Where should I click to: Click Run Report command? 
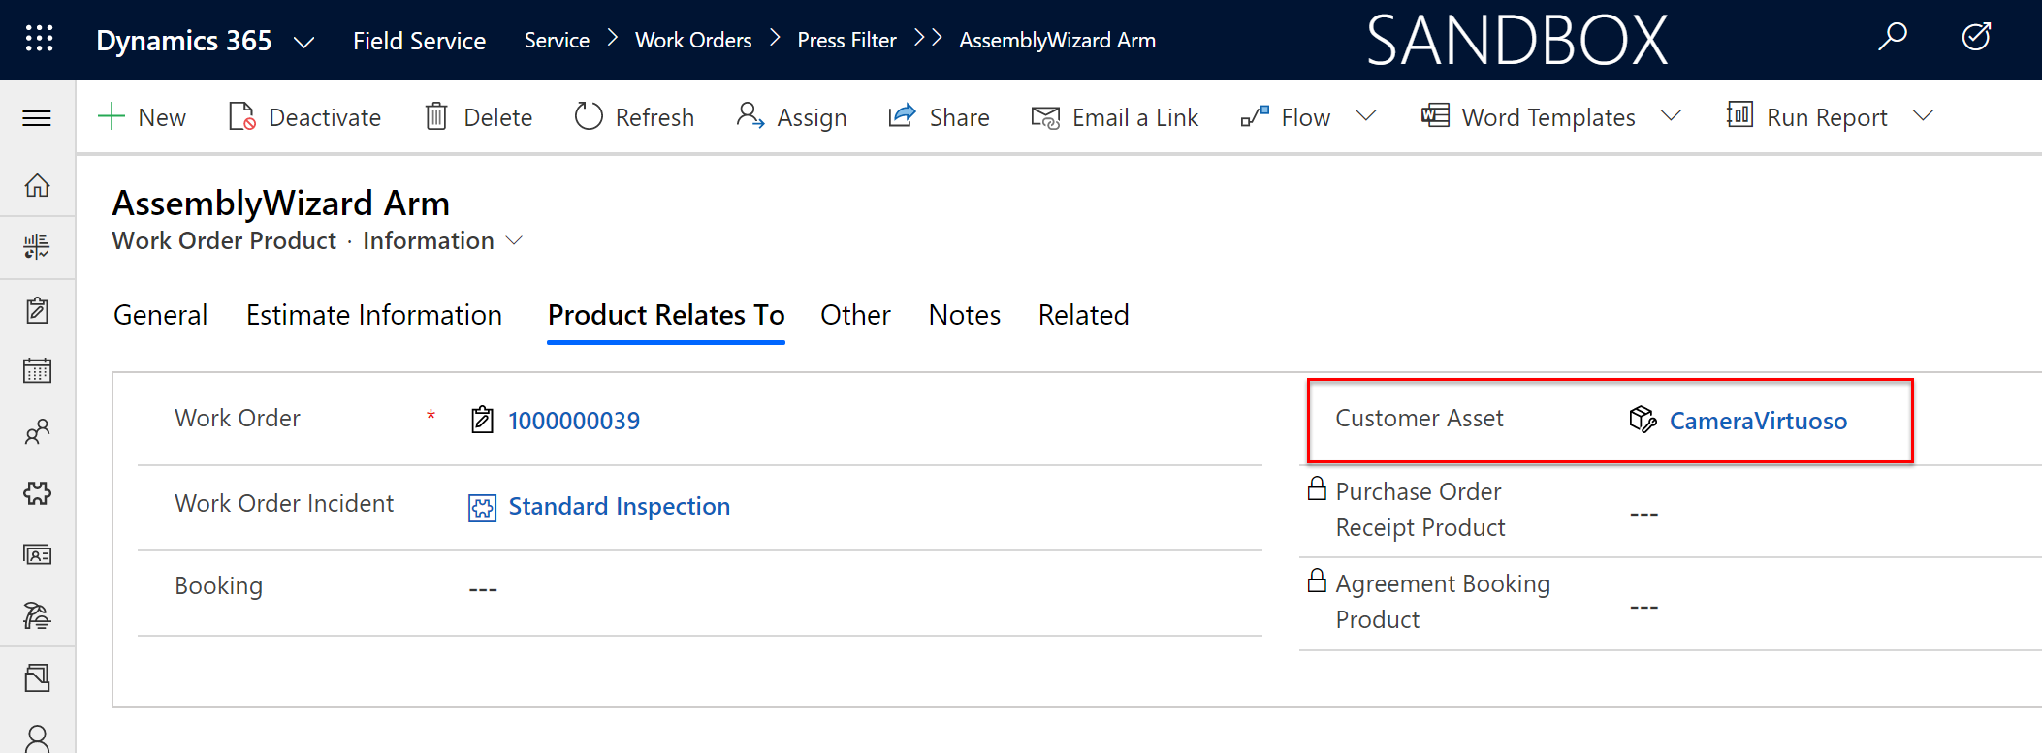click(1806, 117)
